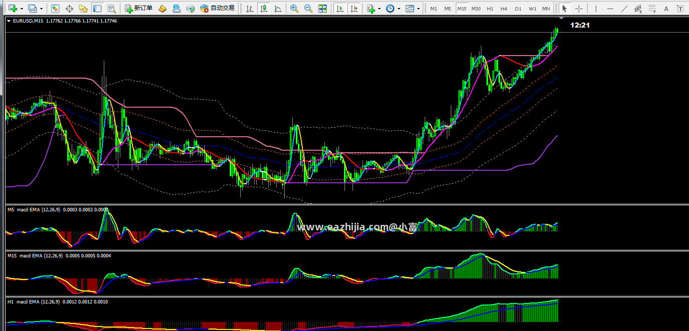Switch to D1 daily timeframe

518,9
